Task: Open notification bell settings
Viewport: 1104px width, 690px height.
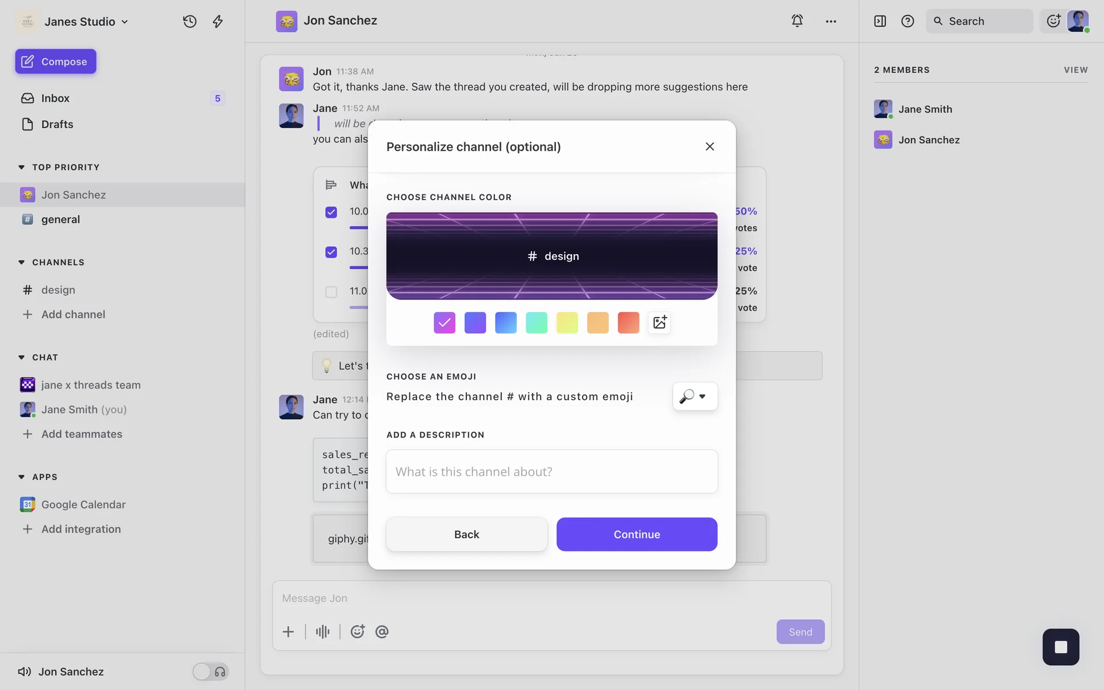Action: (x=797, y=21)
